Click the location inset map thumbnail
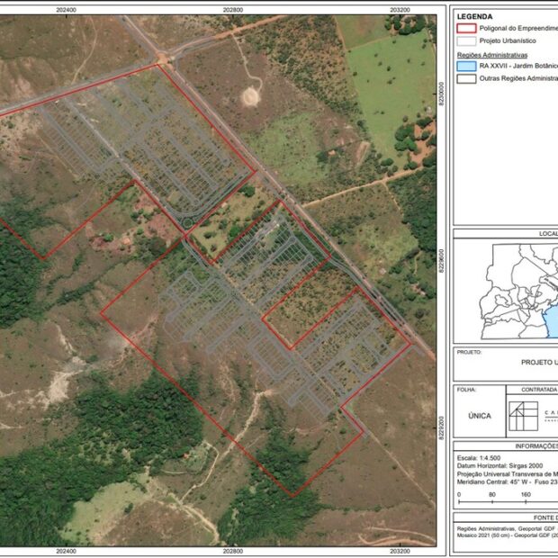The height and width of the screenshot is (558, 558). tap(518, 291)
